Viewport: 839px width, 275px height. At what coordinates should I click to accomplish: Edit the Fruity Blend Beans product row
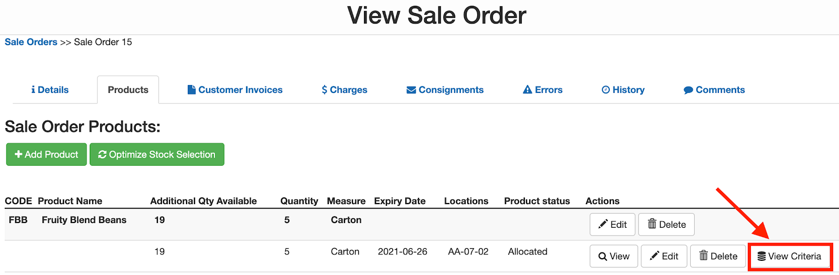[612, 225]
